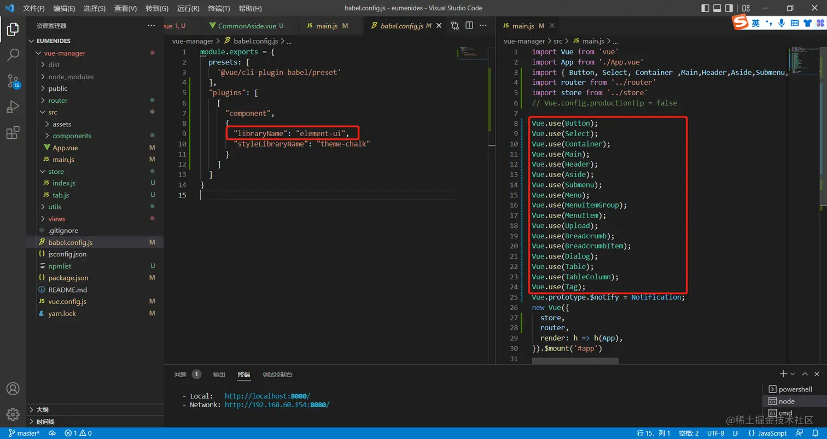Select the node terminal instance
This screenshot has height=439, width=827.
795,401
